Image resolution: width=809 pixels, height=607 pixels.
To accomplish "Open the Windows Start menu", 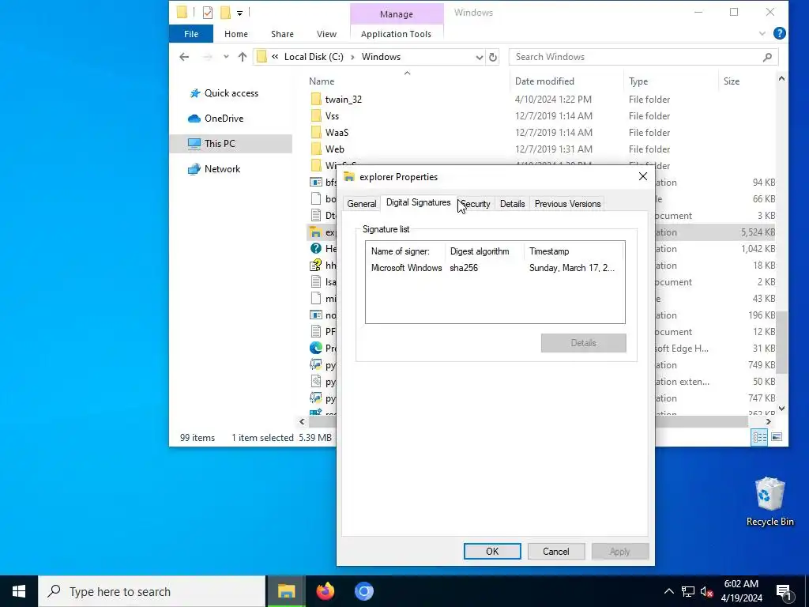I will pyautogui.click(x=19, y=591).
